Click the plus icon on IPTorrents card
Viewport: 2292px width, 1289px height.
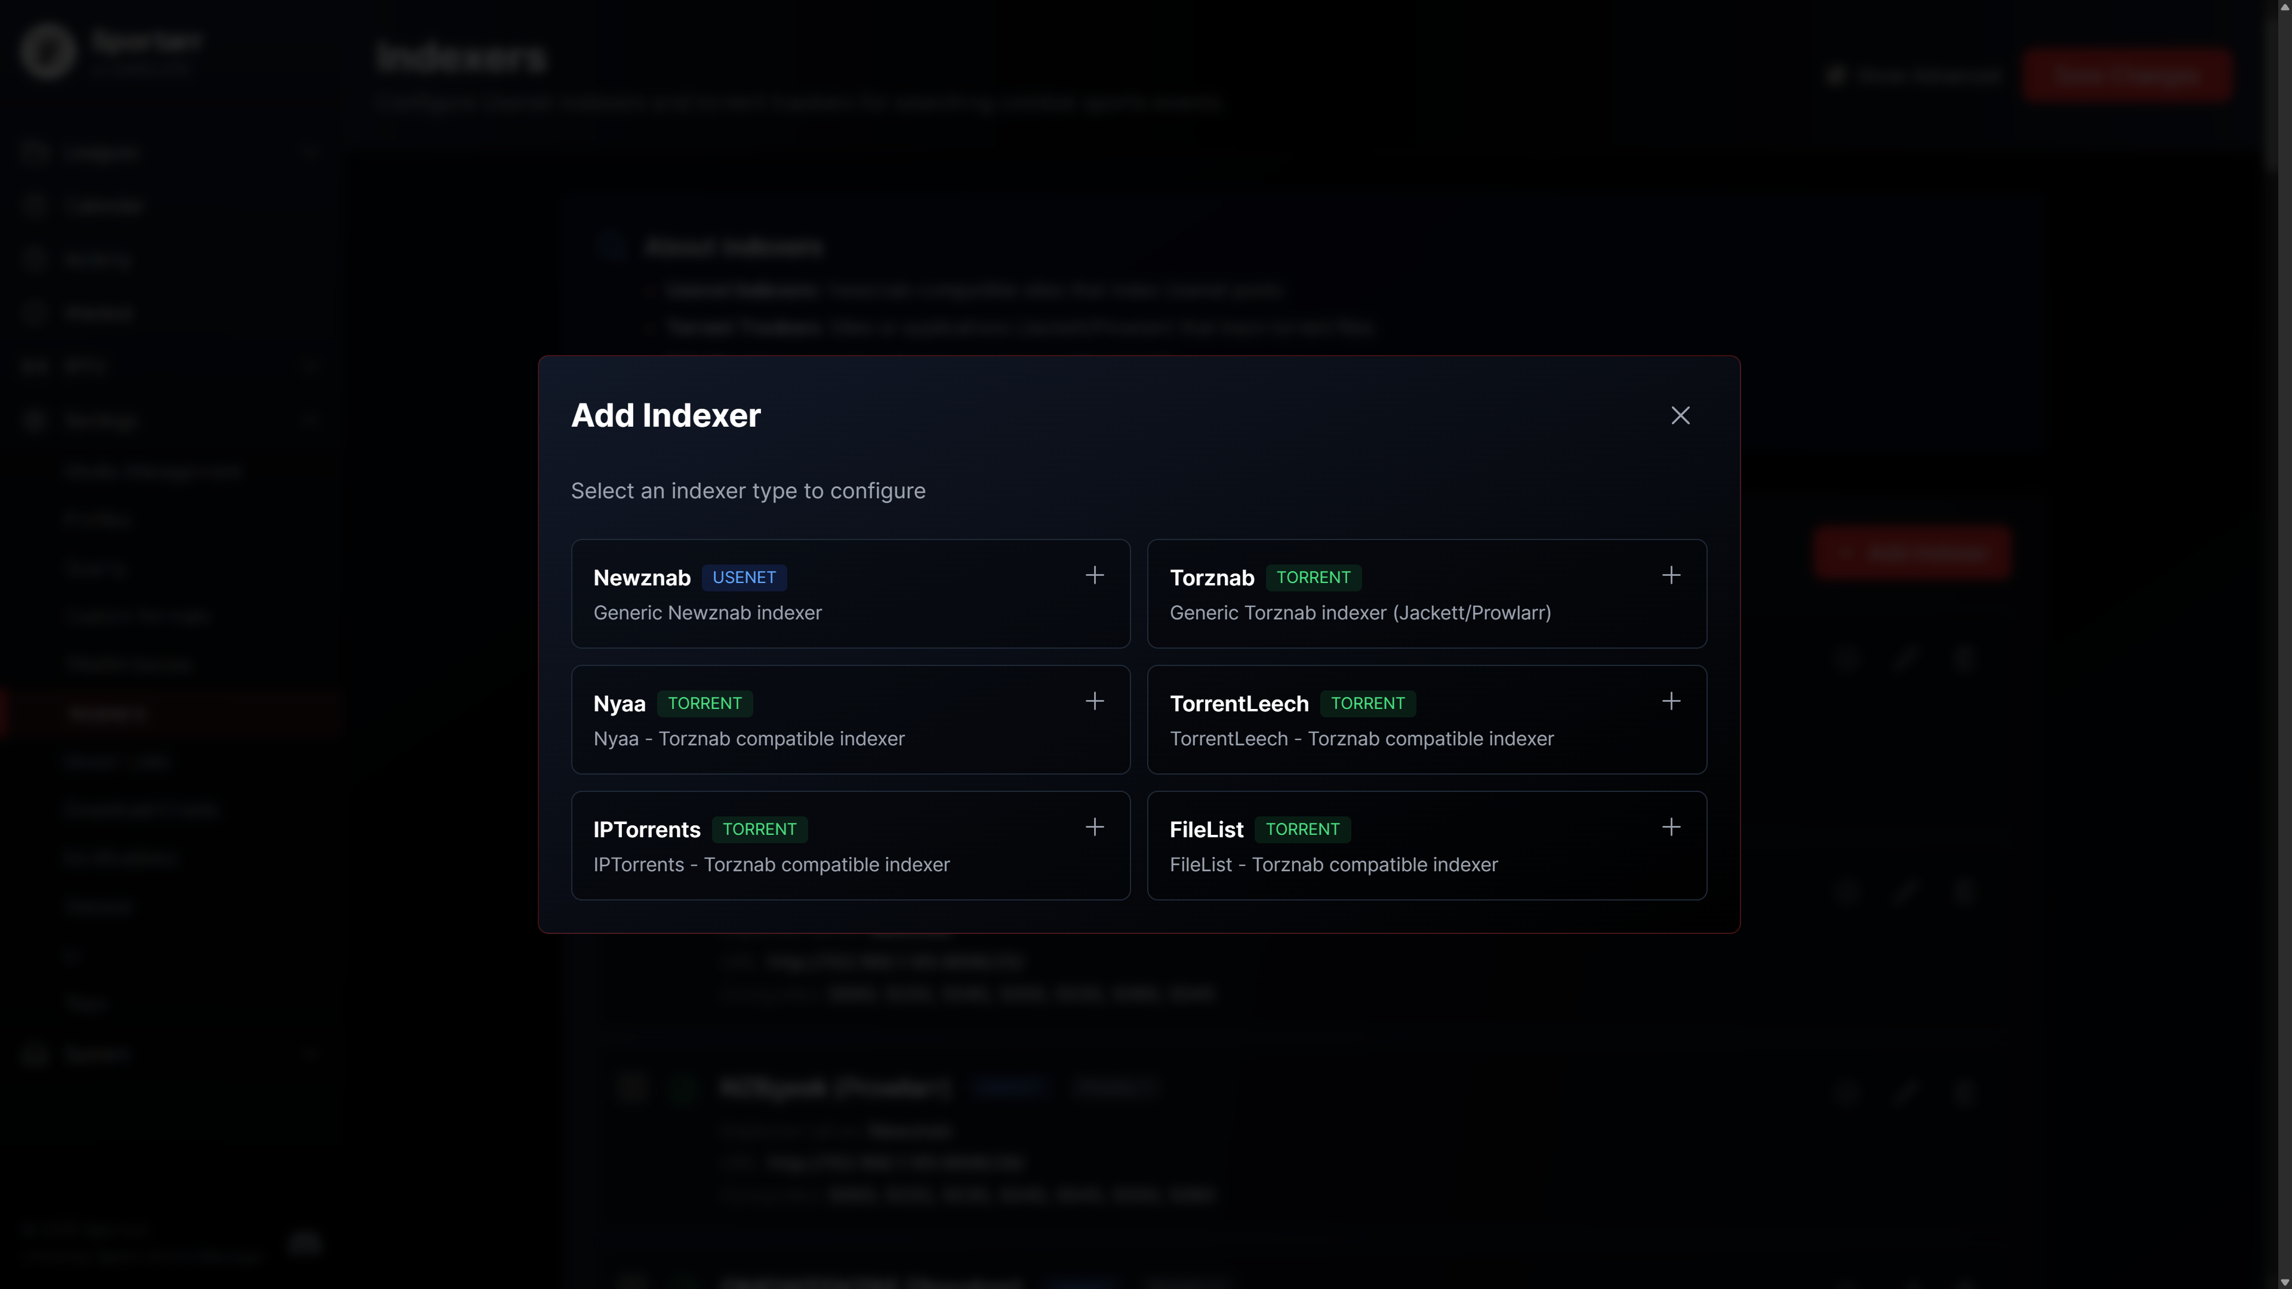[x=1095, y=827]
